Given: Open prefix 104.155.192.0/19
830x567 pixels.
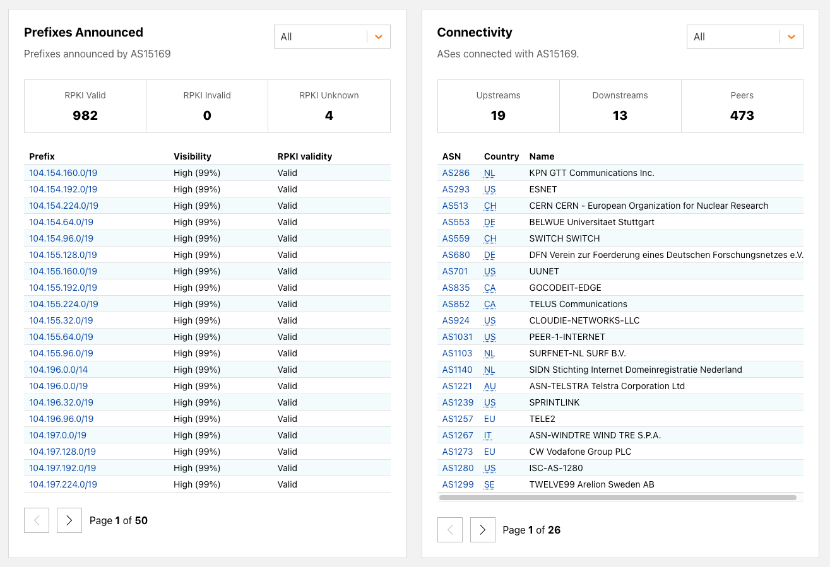Looking at the screenshot, I should (63, 288).
